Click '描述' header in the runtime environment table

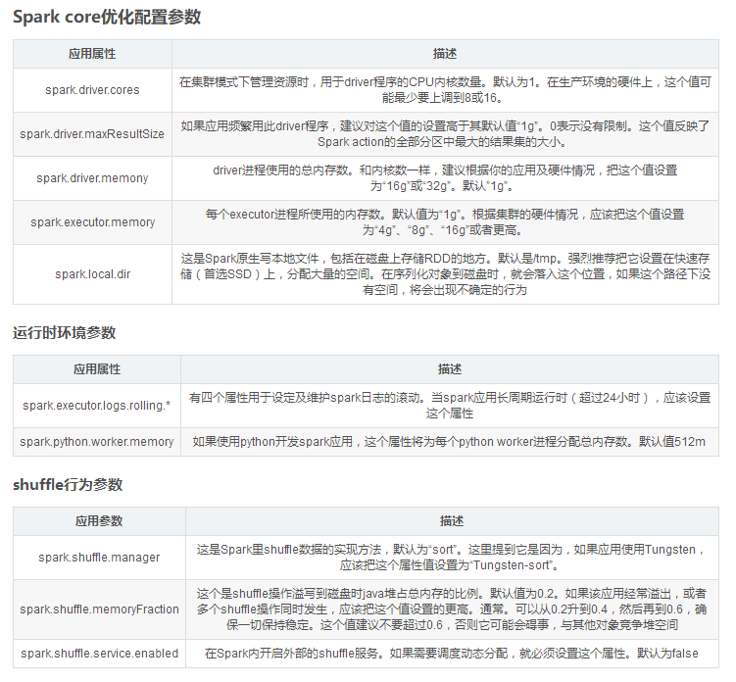point(449,369)
